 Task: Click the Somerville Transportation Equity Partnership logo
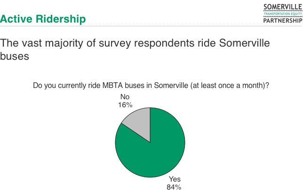tap(282, 13)
